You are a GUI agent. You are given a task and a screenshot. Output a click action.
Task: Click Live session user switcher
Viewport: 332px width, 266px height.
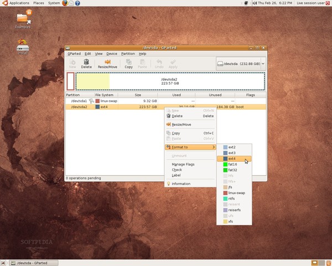click(313, 3)
